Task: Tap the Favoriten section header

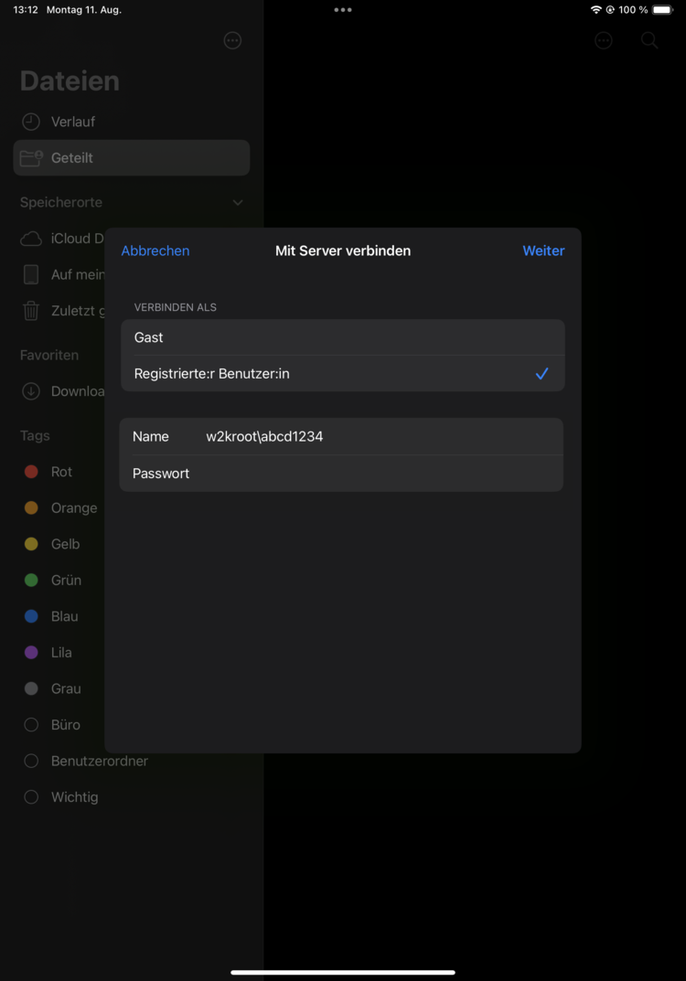Action: [x=49, y=355]
